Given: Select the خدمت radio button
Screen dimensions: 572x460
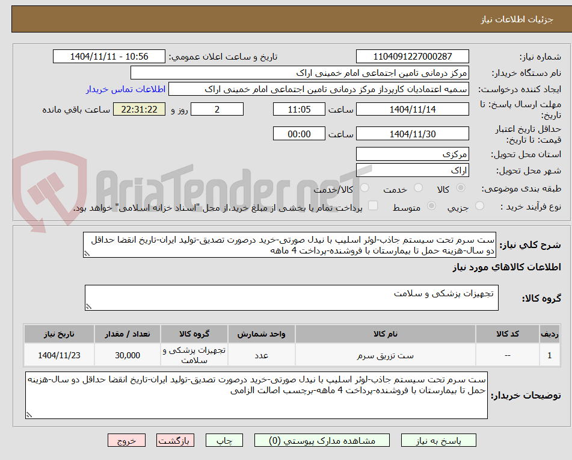Looking at the screenshot, I should point(418,188).
